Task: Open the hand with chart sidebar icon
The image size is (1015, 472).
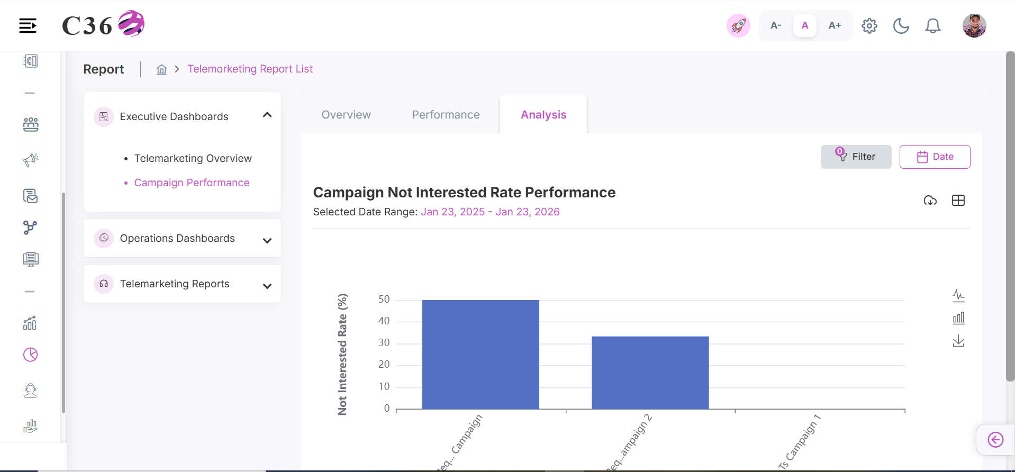Action: point(31,426)
